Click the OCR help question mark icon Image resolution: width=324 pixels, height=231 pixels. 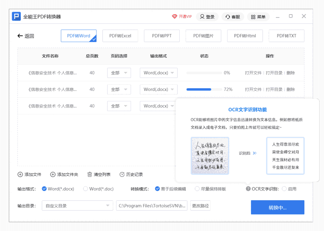(248, 189)
